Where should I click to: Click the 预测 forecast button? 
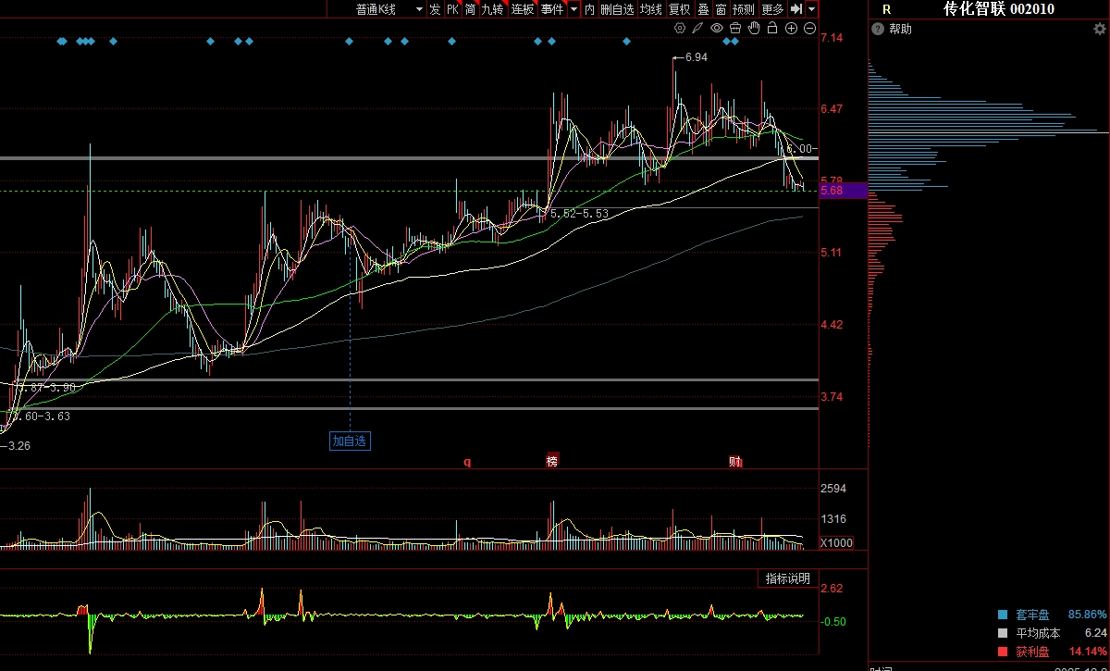point(744,9)
